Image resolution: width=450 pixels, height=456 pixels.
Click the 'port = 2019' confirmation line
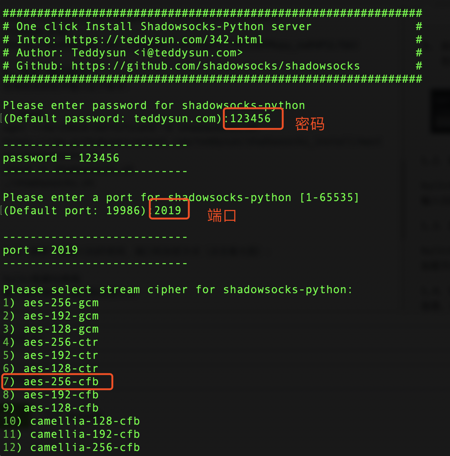[x=40, y=250]
